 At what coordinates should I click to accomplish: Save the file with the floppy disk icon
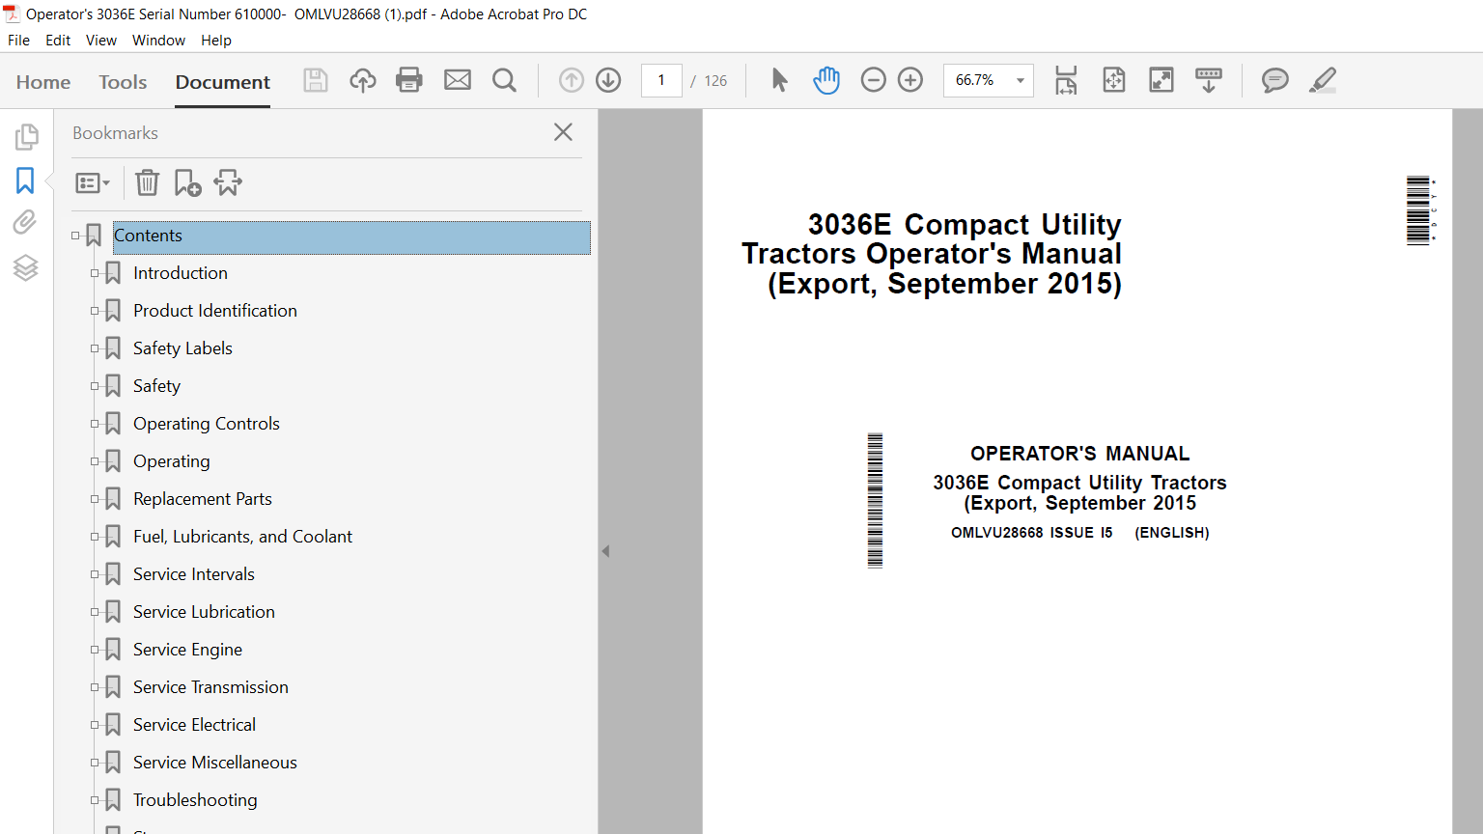[316, 80]
